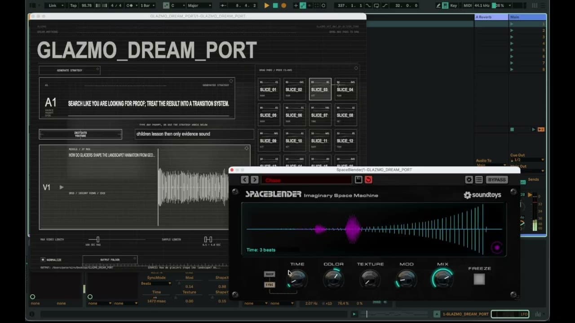Click the CPU load meter showing 26 %
The width and height of the screenshot is (575, 323).
tap(501, 5)
